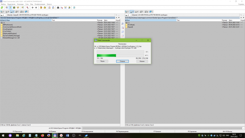Screen dimensions: 245x138
Task: Select drive d in left drive bar
Action: (7, 12)
